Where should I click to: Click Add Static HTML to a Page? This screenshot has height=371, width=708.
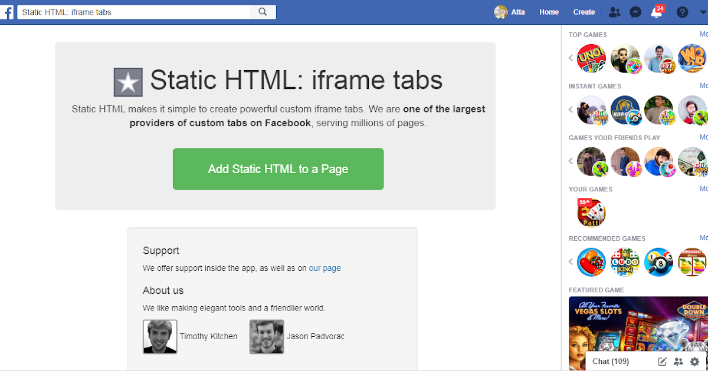click(x=278, y=169)
